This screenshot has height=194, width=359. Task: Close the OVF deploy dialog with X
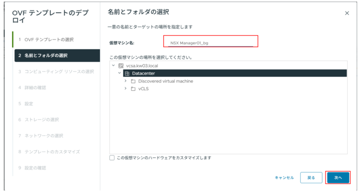click(347, 13)
